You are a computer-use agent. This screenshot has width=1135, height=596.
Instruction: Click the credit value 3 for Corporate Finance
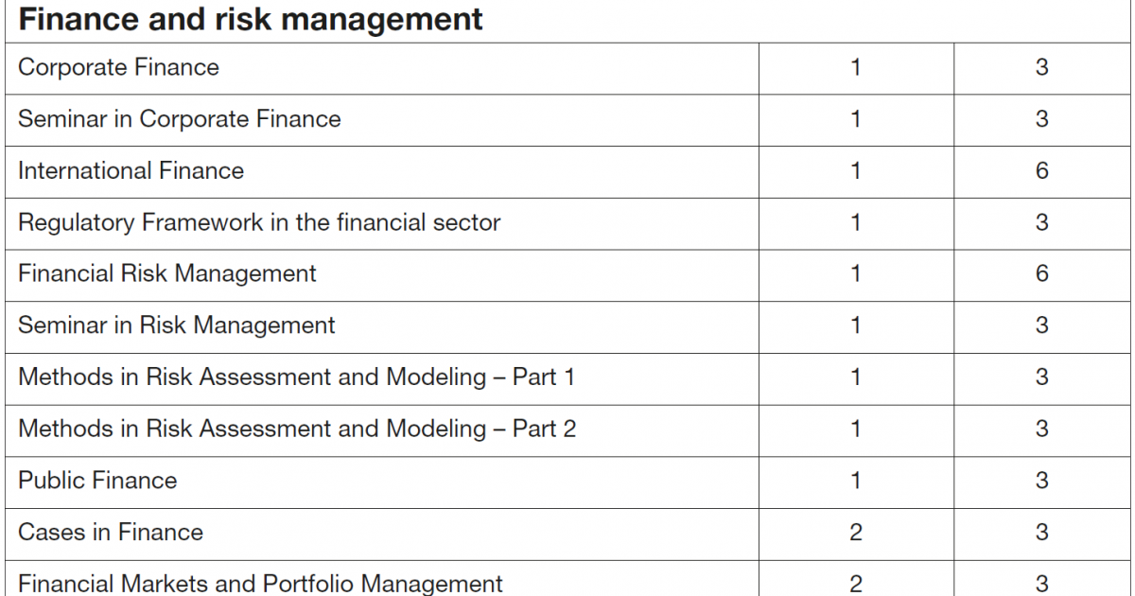(1041, 68)
